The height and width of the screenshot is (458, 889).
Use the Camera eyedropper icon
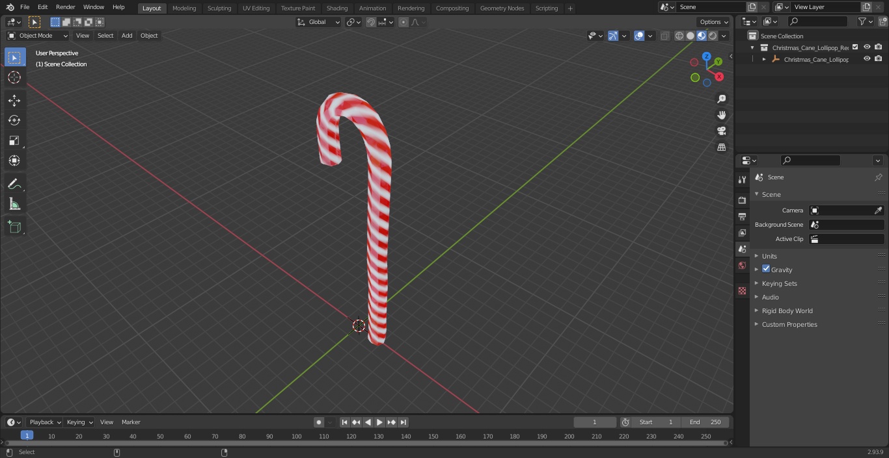click(878, 210)
